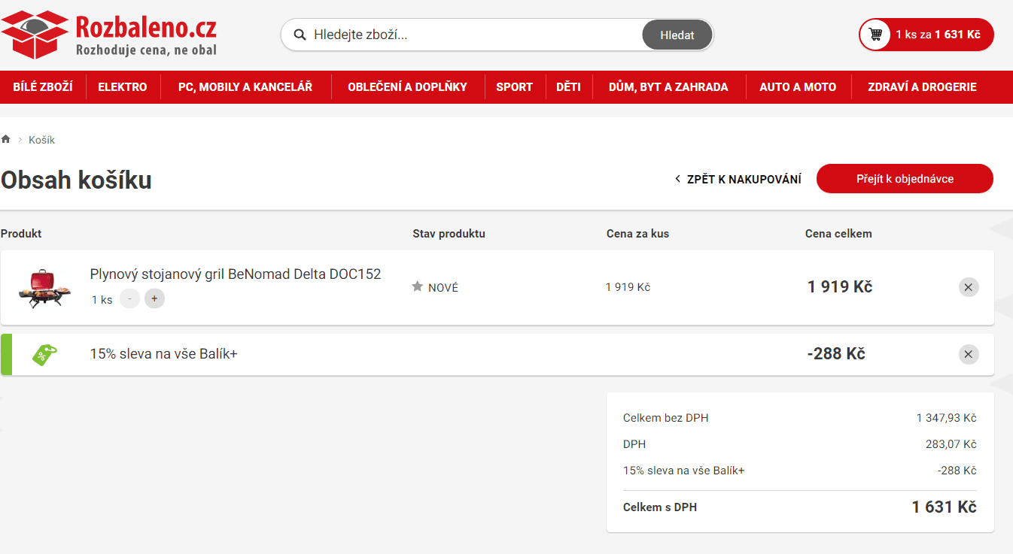This screenshot has width=1013, height=554.
Task: Select the 15% sleva na vše Balík+ row label
Action: pyautogui.click(x=164, y=353)
